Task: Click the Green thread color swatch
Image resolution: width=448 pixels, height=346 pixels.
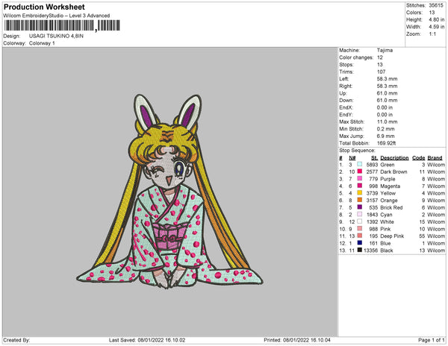Action: (359, 164)
